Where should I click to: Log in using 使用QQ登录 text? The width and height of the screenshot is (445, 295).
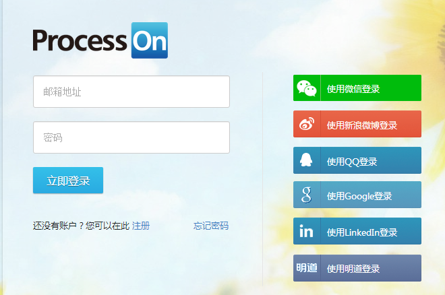[352, 162]
